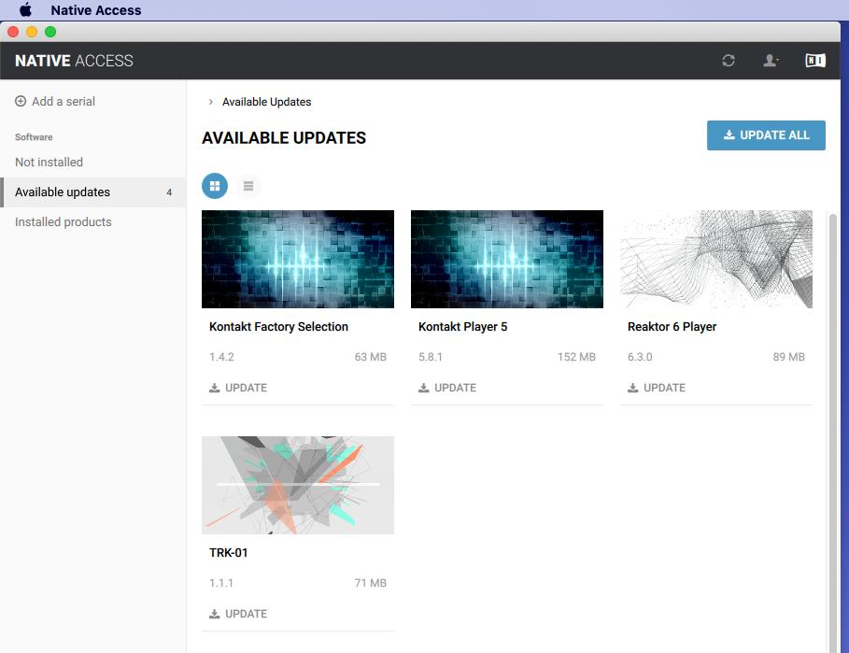Click the 71 MB size text
The width and height of the screenshot is (849, 653).
(371, 583)
